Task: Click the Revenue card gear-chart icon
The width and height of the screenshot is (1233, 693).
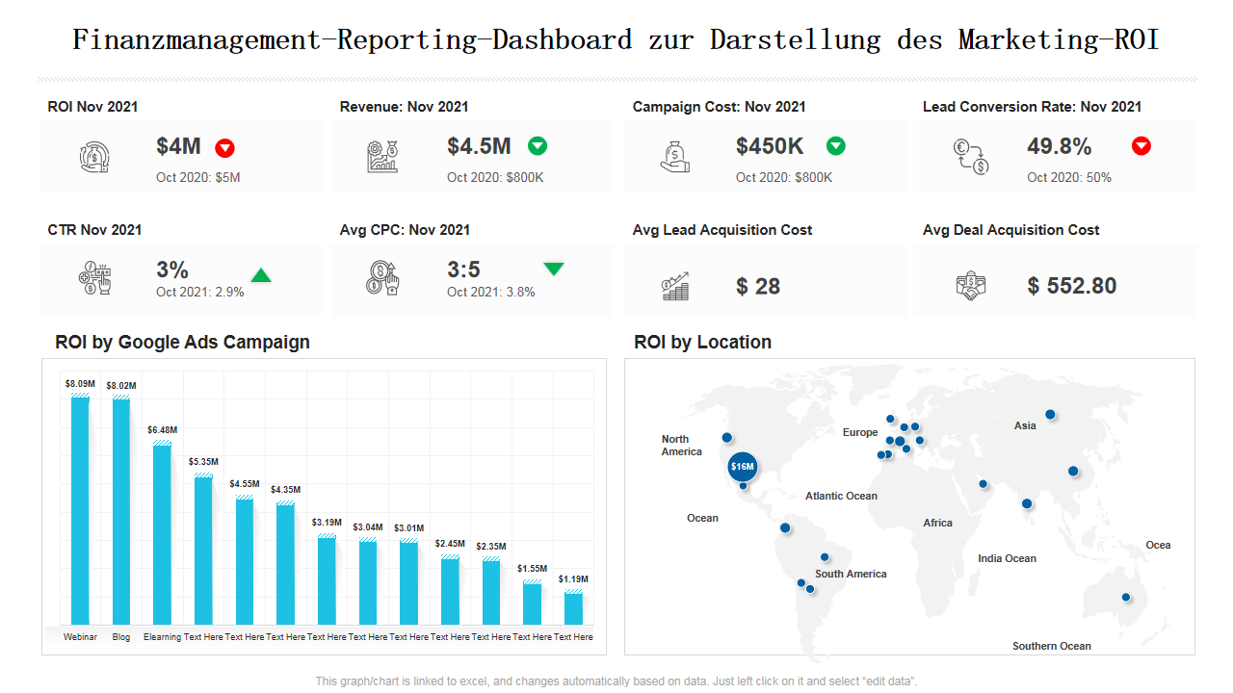Action: pos(382,157)
